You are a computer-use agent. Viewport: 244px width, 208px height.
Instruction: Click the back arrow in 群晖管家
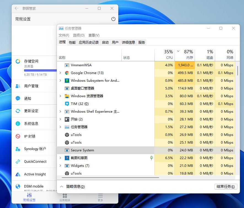click(17, 8)
